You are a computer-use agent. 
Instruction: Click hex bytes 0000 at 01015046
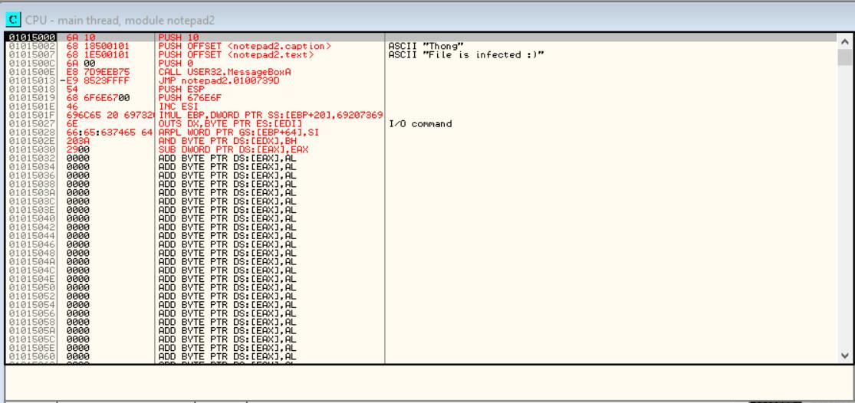click(x=78, y=244)
